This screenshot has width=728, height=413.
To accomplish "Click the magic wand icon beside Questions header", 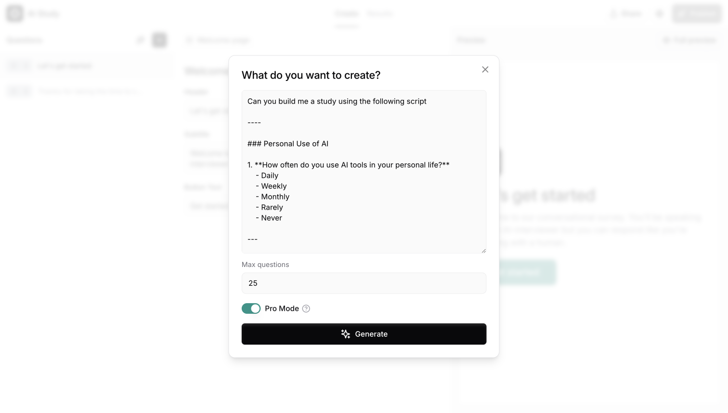I will 140,40.
